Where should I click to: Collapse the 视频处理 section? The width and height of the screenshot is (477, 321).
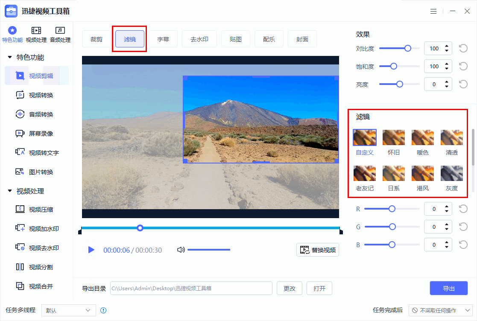[x=10, y=191]
